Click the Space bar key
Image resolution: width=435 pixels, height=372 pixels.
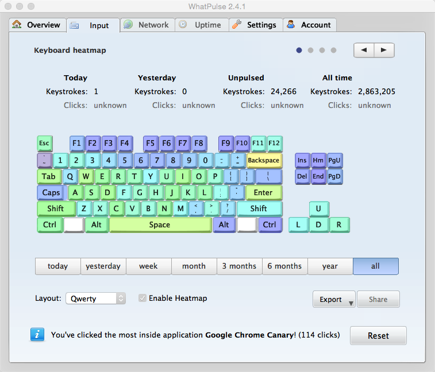pos(160,225)
